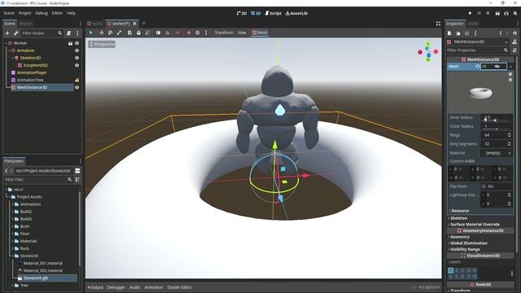Open the Scene dock three-dot options

point(77,33)
